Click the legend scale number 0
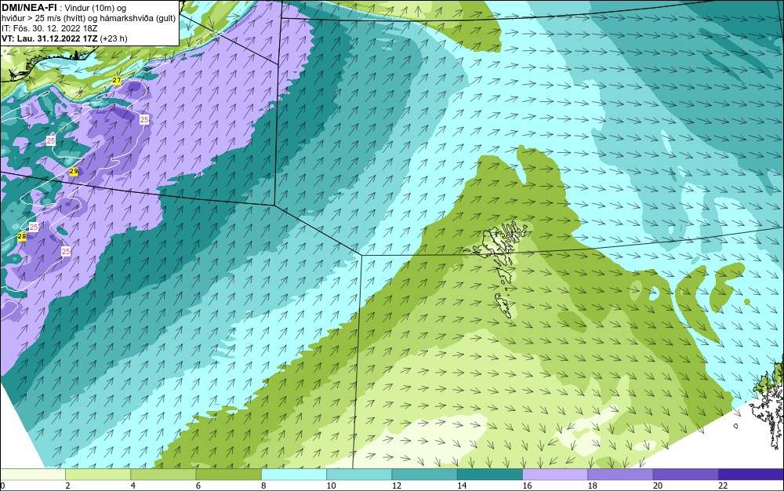The width and height of the screenshot is (784, 491). point(2,486)
